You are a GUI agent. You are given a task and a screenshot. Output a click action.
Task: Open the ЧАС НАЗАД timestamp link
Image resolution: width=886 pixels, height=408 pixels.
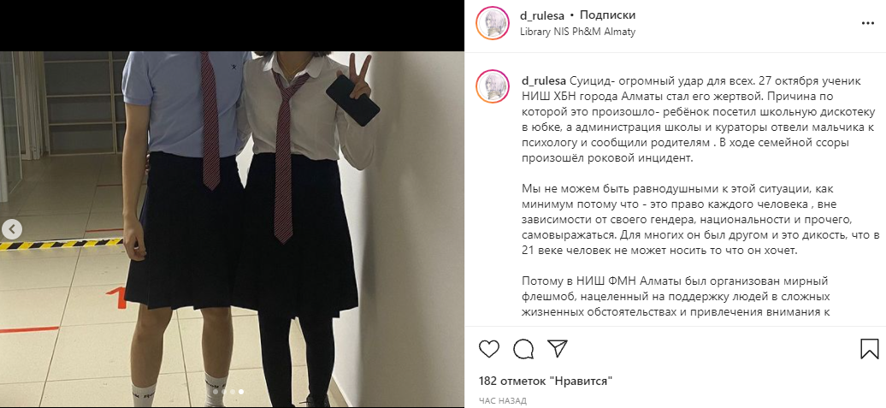tap(502, 400)
